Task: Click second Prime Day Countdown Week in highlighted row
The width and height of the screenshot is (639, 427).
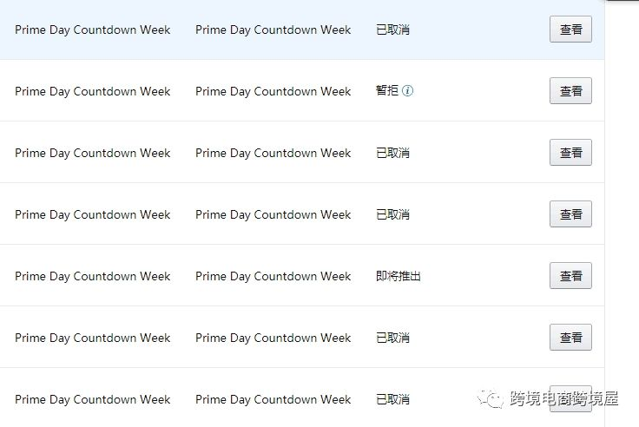Action: click(x=273, y=30)
